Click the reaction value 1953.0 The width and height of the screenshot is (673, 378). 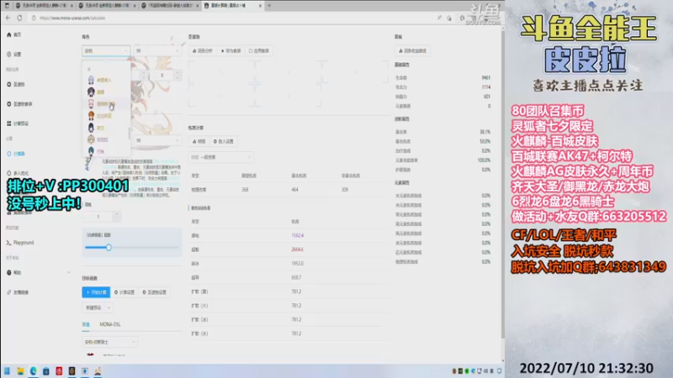click(x=298, y=264)
